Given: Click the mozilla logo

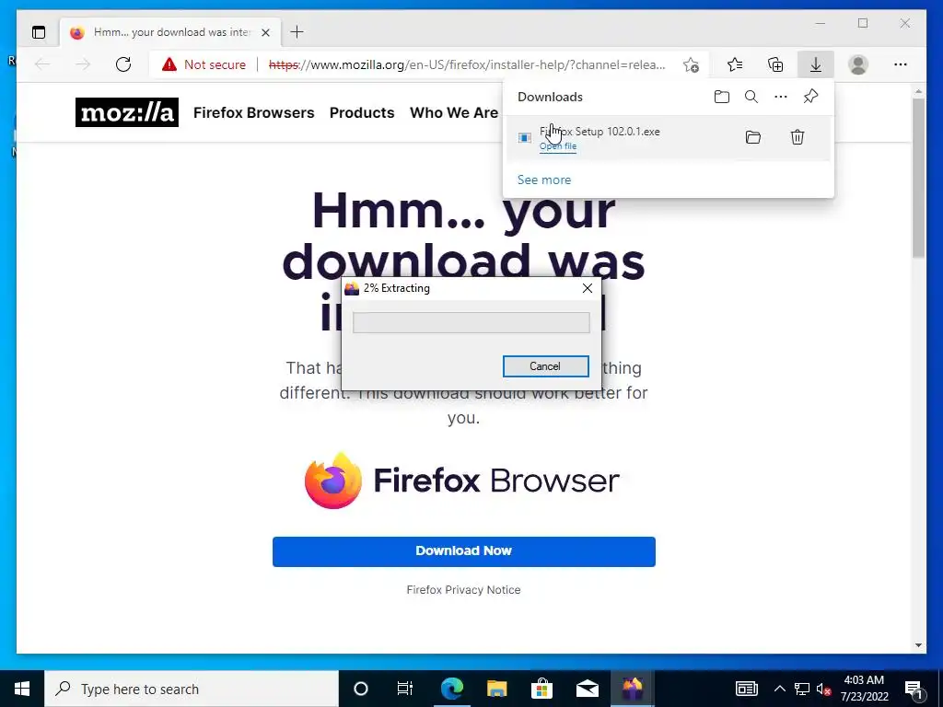Looking at the screenshot, I should click(127, 112).
